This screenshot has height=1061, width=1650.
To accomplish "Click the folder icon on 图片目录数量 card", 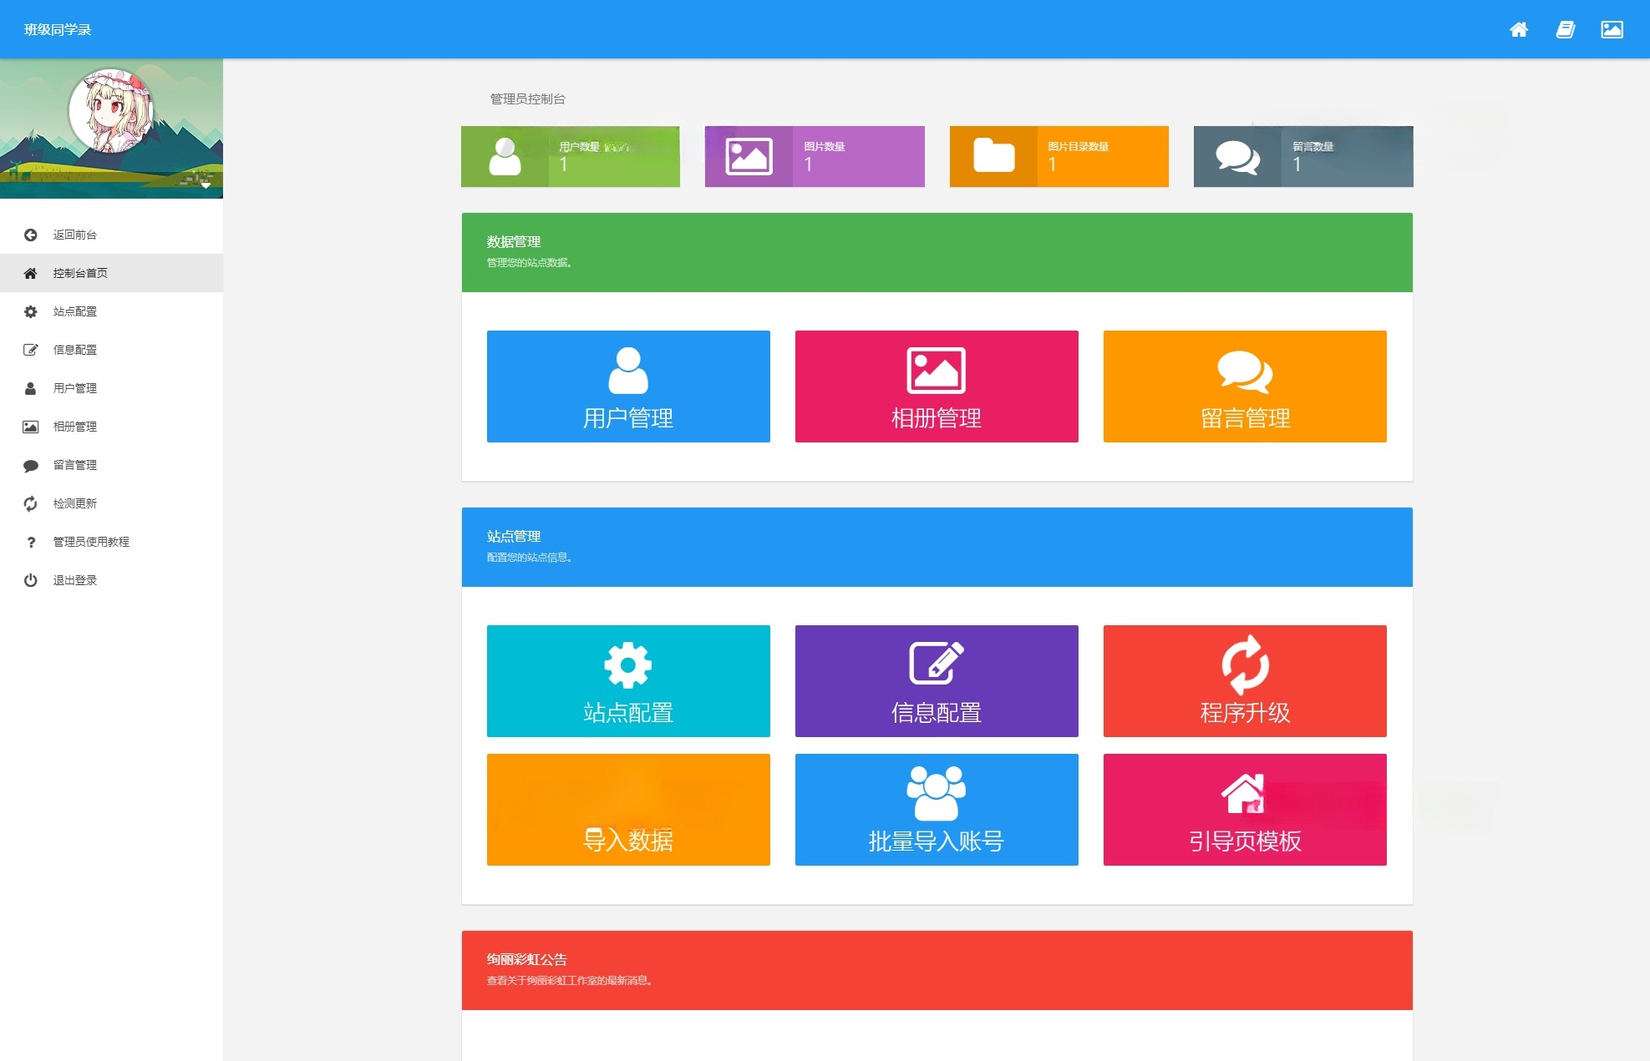I will click(994, 156).
